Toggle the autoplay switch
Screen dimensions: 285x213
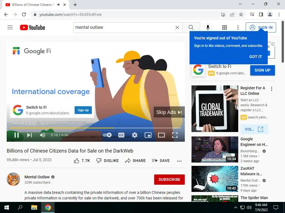click(x=107, y=135)
